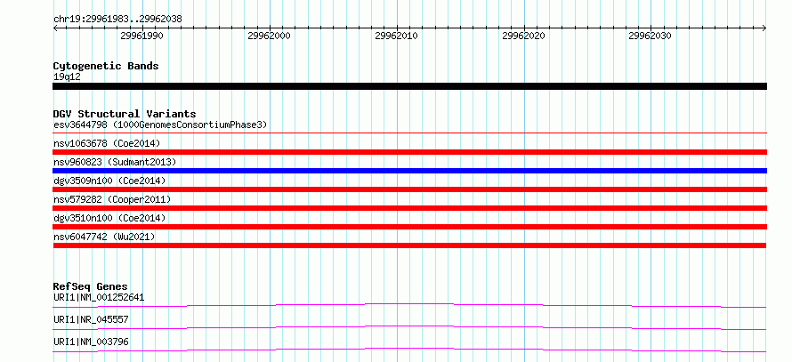Image resolution: width=792 pixels, height=362 pixels.
Task: Click the black 19q12 cytogenetic band bar
Action: tap(409, 86)
